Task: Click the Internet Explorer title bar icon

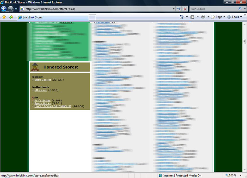Action: (2, 2)
